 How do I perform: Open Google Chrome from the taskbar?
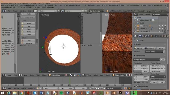point(22,93)
